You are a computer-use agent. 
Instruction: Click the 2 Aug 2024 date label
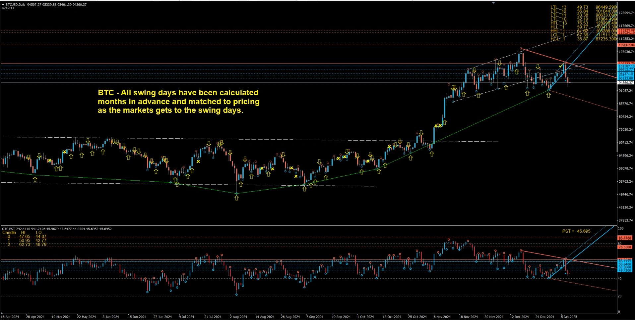[238, 317]
